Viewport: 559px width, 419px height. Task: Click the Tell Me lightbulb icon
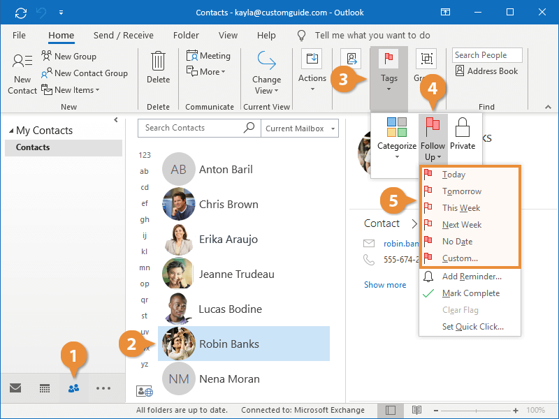coord(301,35)
